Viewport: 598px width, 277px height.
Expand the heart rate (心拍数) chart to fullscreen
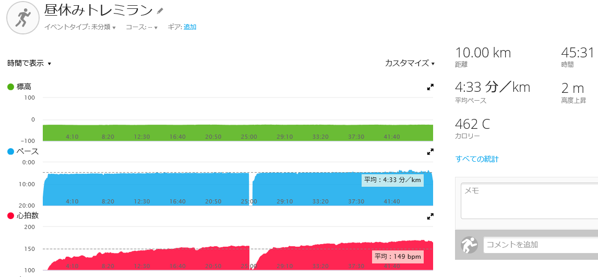point(430,216)
